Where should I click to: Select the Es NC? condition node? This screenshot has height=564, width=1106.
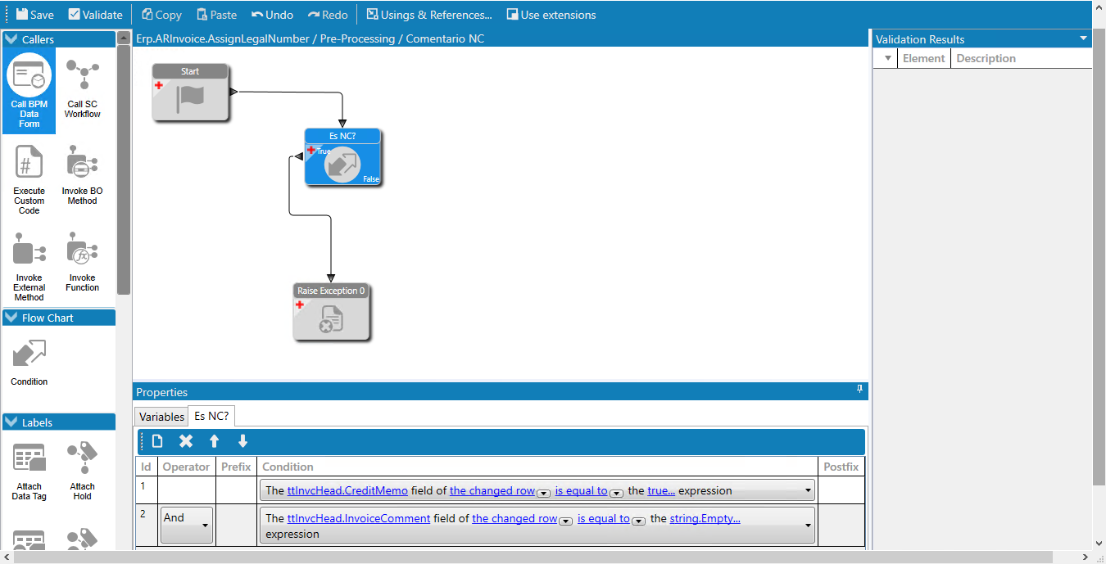342,157
